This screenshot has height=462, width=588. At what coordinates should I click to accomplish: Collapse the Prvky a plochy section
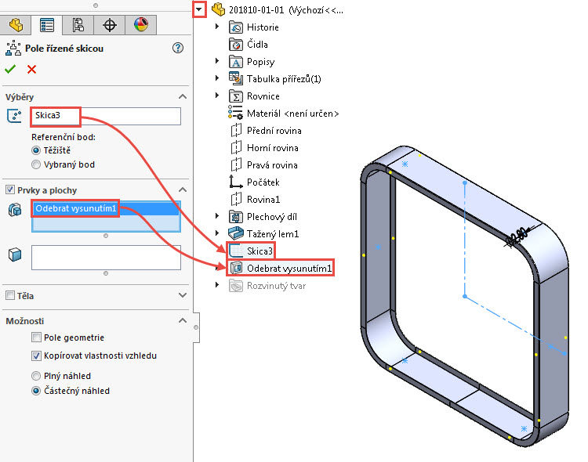pyautogui.click(x=183, y=189)
